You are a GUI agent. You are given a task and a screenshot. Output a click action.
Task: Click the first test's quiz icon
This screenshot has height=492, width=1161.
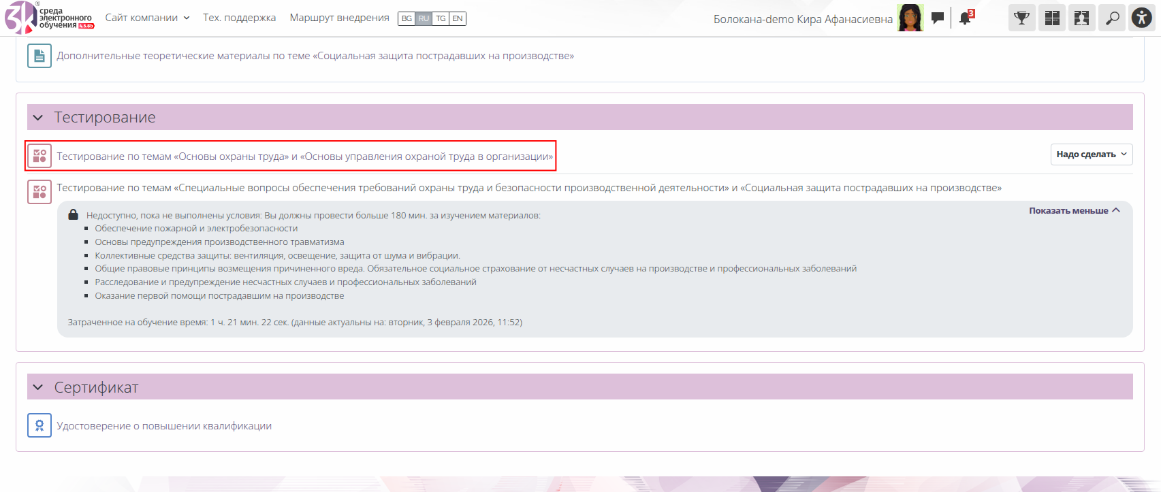[39, 156]
